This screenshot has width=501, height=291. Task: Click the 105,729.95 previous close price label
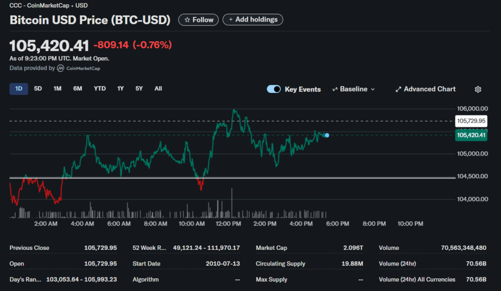471,121
